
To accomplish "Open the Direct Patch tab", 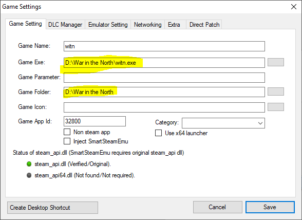I will 204,25.
